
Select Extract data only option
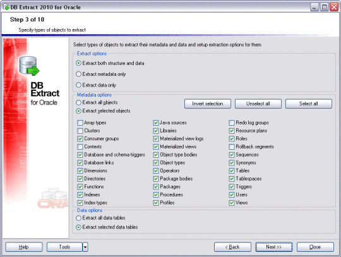(78, 85)
